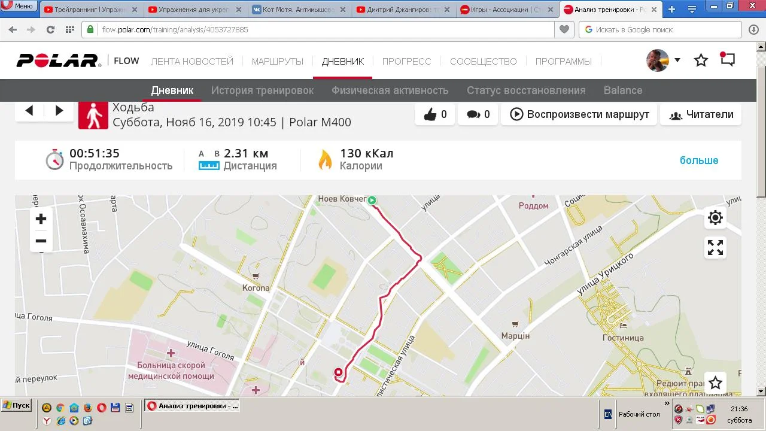Screen dimensions: 766x431
Task: Zoom out on the map
Action: click(41, 241)
